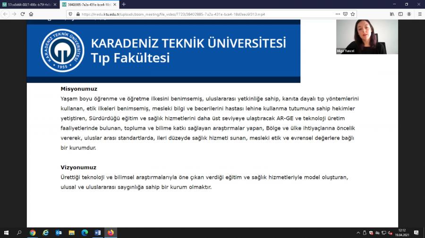This screenshot has width=425, height=238.
Task: Show hidden system tray icons
Action: (x=358, y=232)
